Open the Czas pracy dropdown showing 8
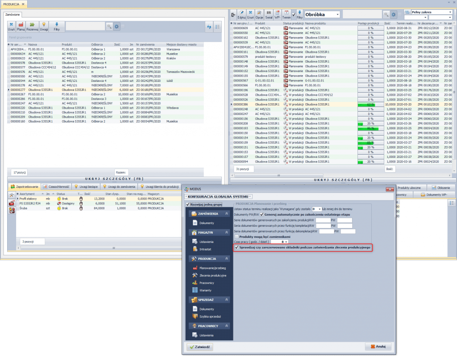This screenshot has width=457, height=356. [x=286, y=242]
